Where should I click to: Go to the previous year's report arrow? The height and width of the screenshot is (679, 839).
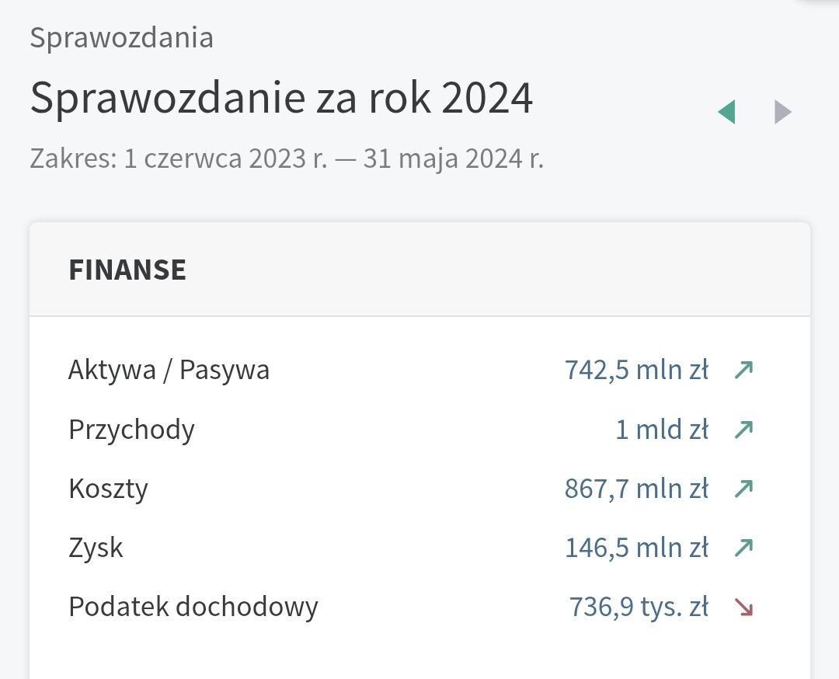(726, 113)
